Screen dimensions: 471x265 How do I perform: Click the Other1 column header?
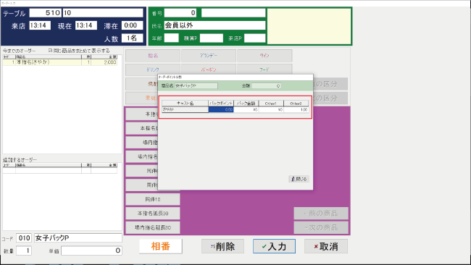pyautogui.click(x=271, y=104)
